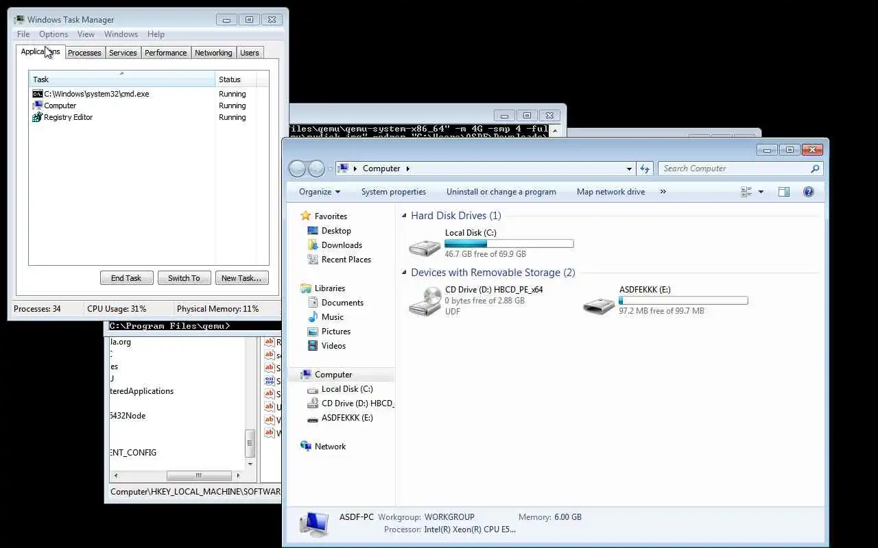
Task: Switch to the Users tab
Action: click(x=250, y=53)
